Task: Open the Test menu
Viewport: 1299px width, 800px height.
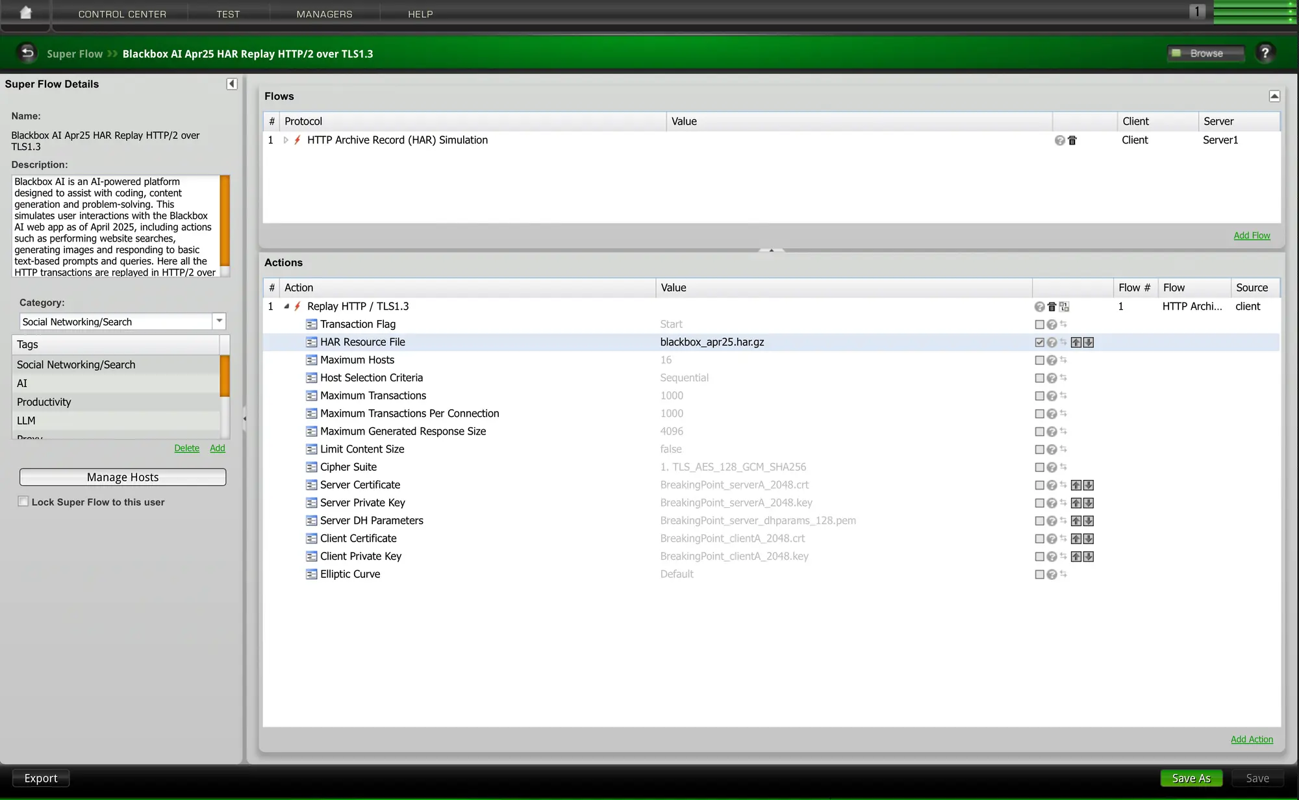Action: 228,14
